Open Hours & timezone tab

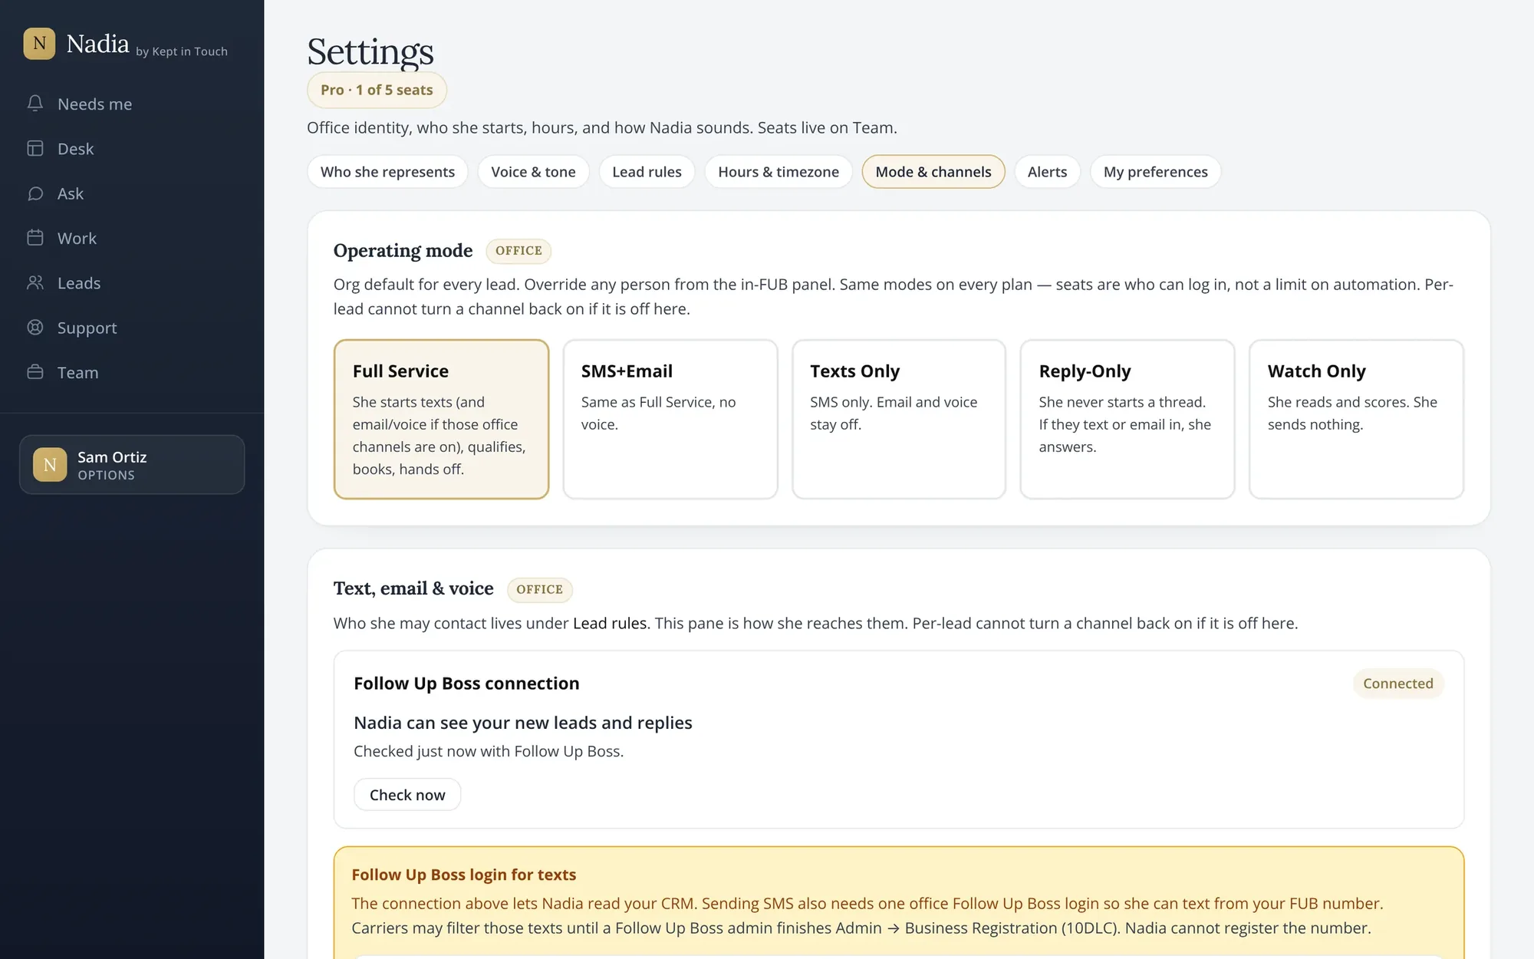tap(779, 172)
